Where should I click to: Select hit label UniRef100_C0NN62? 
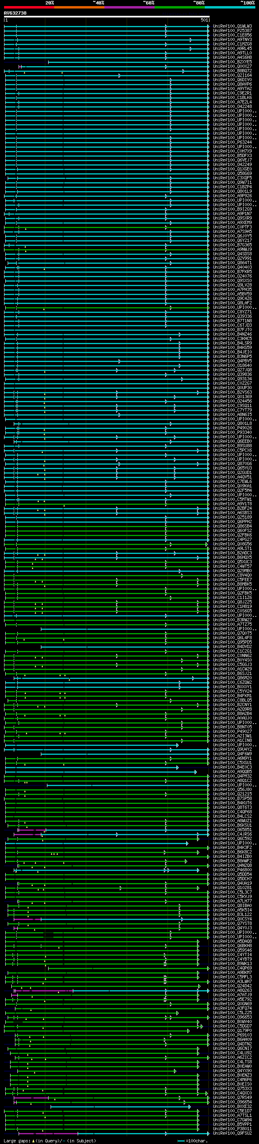(x=232, y=655)
